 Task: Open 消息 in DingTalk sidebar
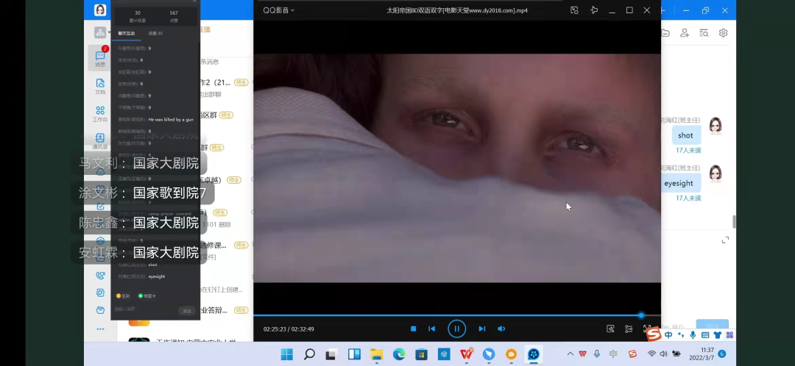[x=100, y=58]
